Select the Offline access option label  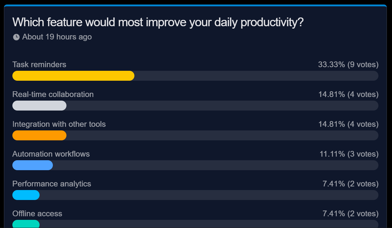[37, 213]
